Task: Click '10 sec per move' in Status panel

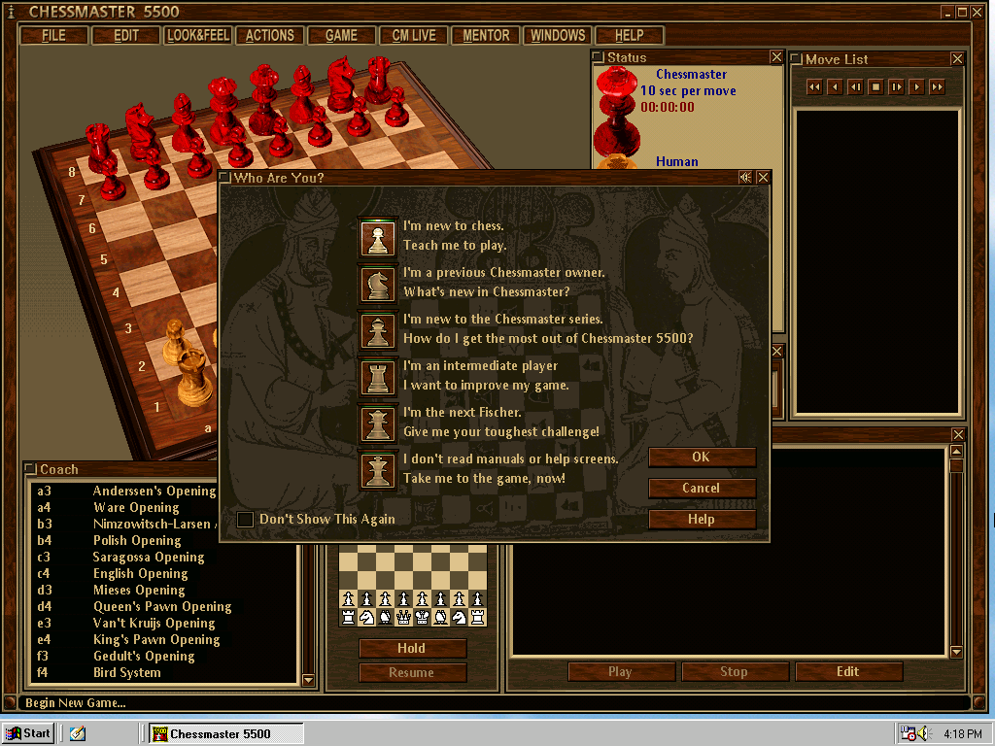Action: tap(688, 90)
